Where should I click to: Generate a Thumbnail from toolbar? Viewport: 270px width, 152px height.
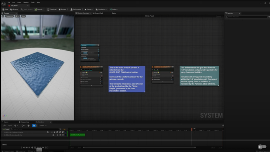point(52,9)
